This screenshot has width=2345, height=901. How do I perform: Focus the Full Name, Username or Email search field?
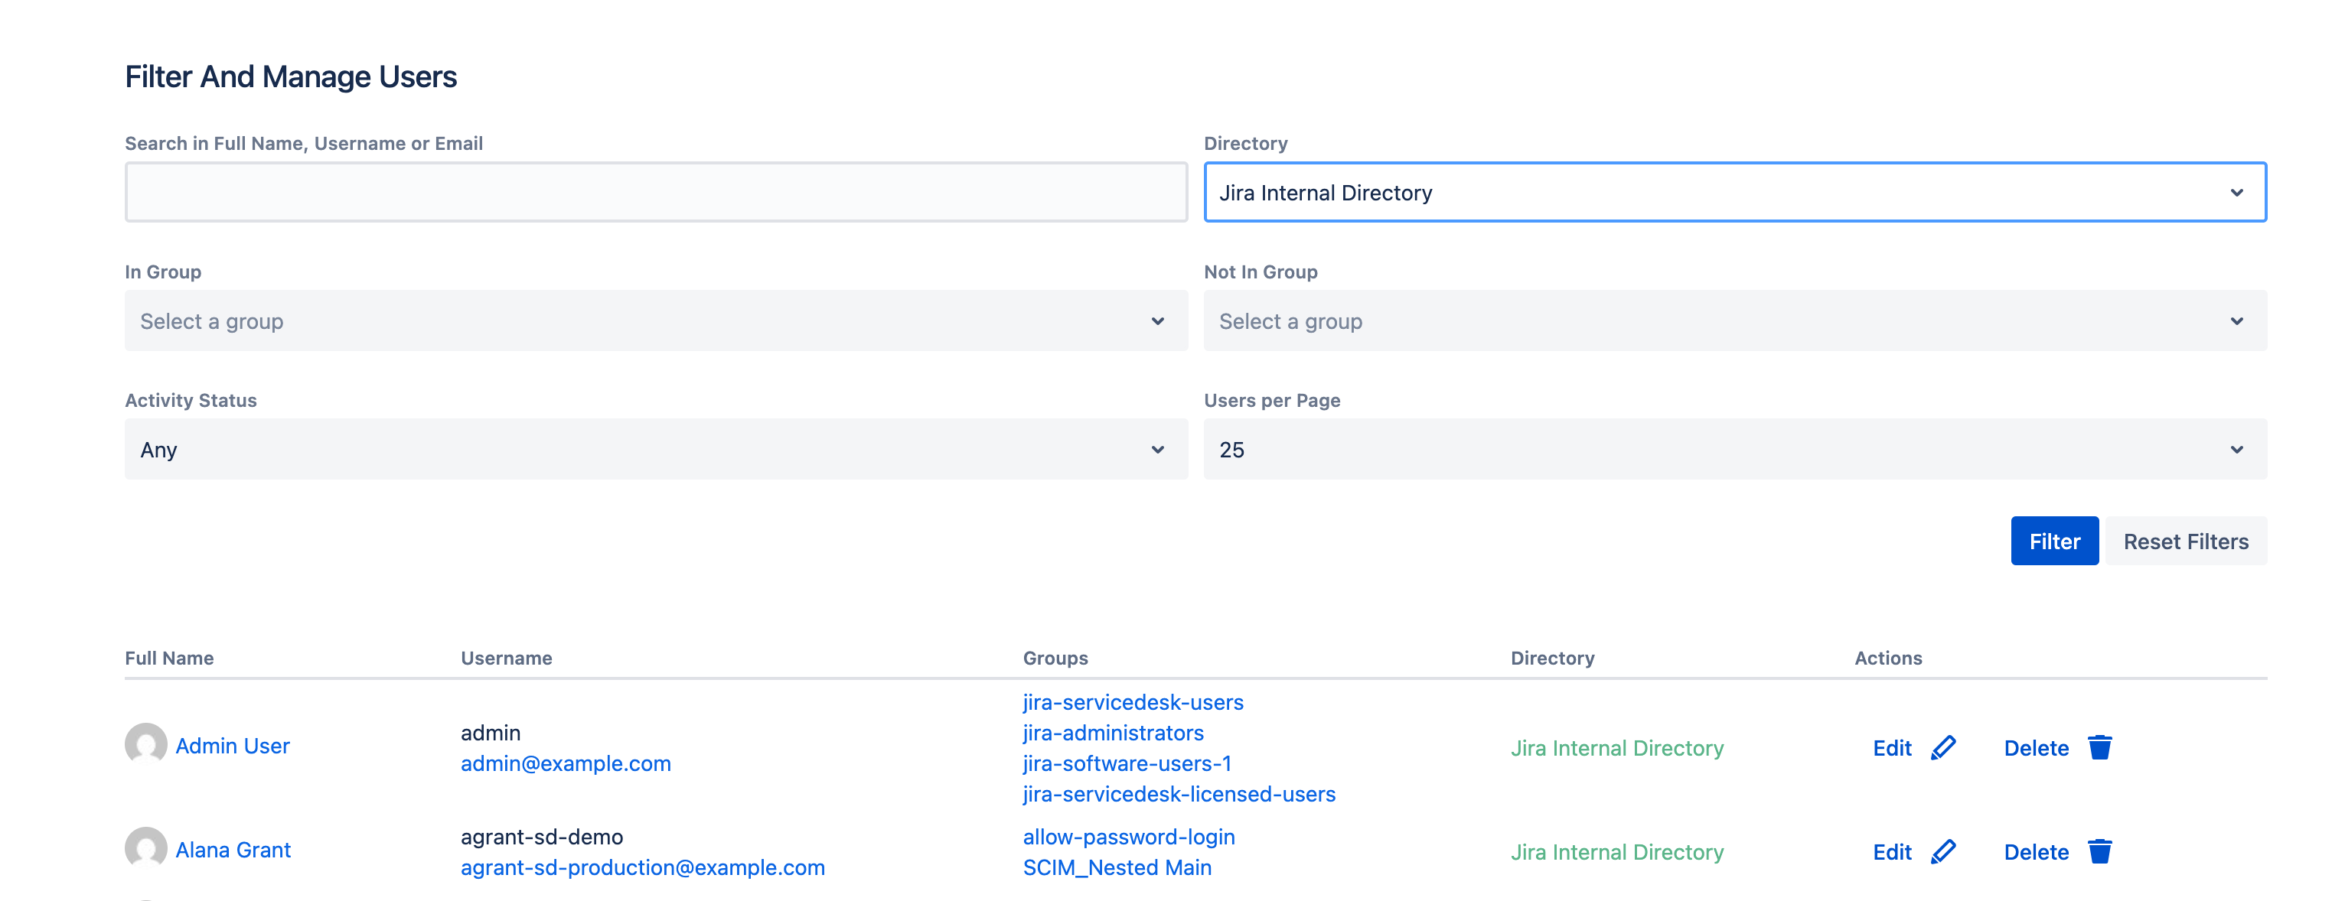point(657,192)
